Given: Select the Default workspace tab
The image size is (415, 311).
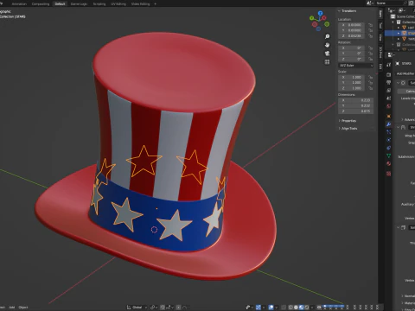Looking at the screenshot, I should click(x=60, y=4).
